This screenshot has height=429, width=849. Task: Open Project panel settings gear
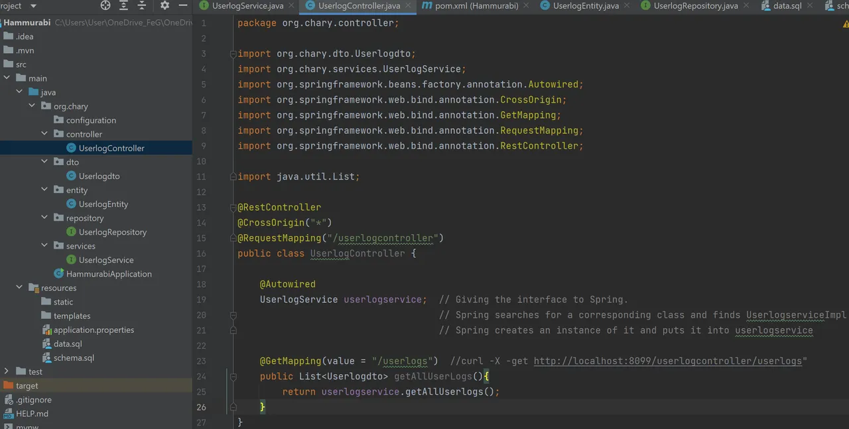[165, 5]
